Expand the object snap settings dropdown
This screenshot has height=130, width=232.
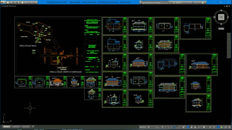(x=181, y=127)
